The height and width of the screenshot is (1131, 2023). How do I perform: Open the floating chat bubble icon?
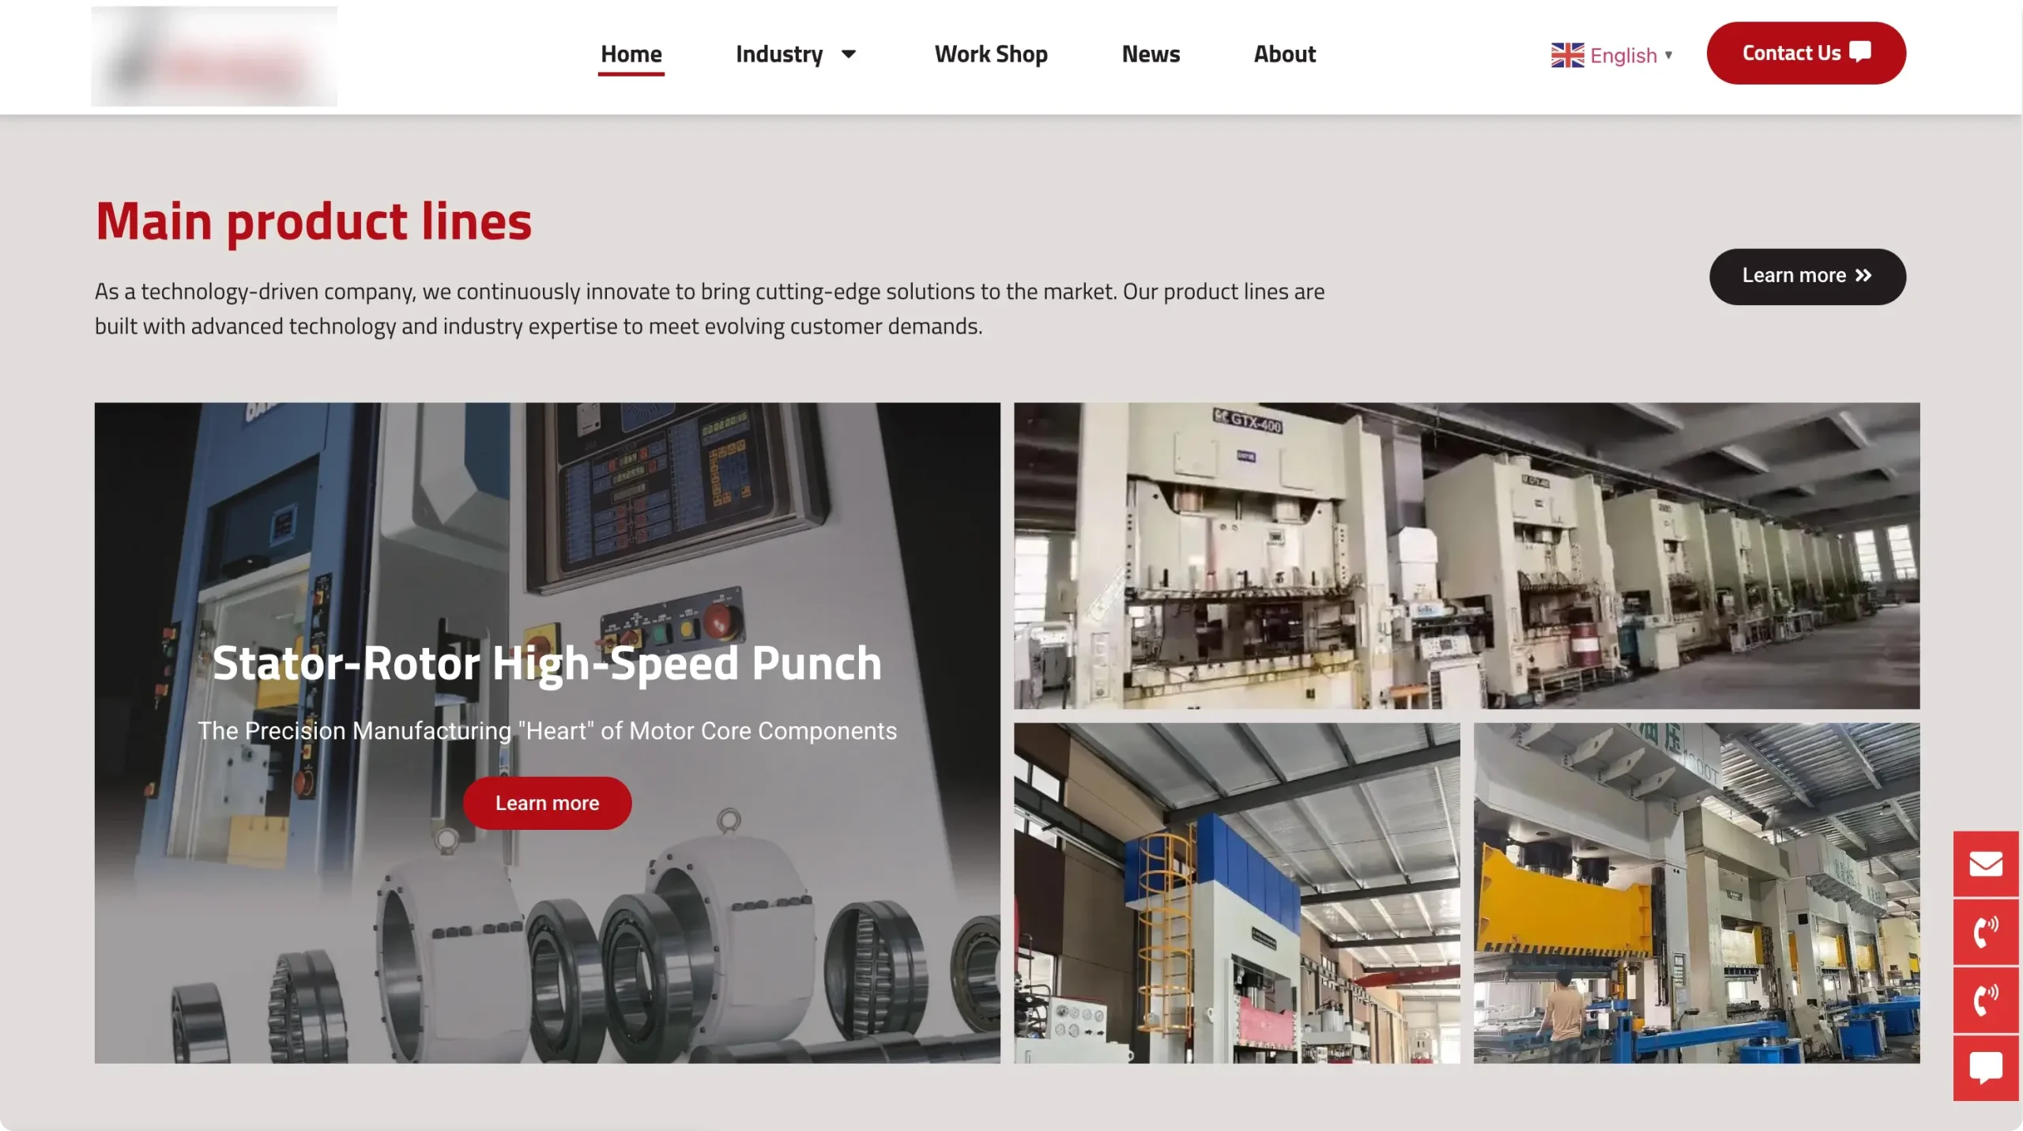click(1985, 1068)
